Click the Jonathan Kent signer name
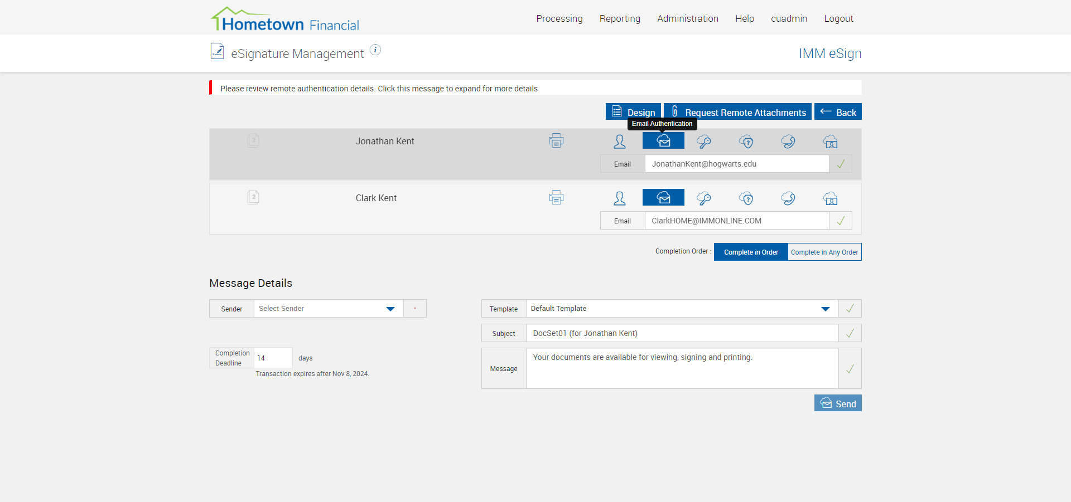Viewport: 1071px width, 502px height. (x=385, y=142)
